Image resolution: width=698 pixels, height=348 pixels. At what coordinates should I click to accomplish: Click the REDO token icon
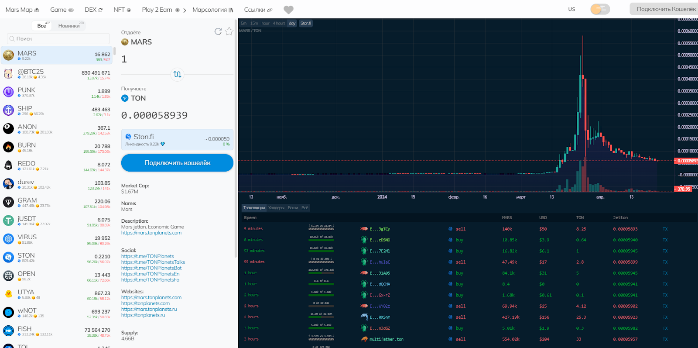click(9, 165)
